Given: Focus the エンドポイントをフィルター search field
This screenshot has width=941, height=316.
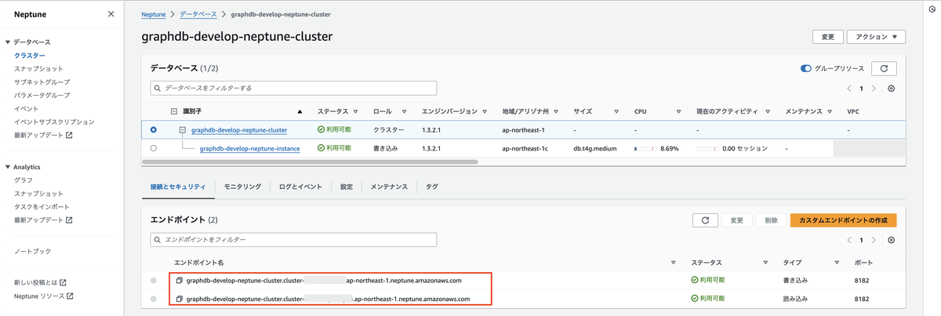Looking at the screenshot, I should click(x=293, y=240).
